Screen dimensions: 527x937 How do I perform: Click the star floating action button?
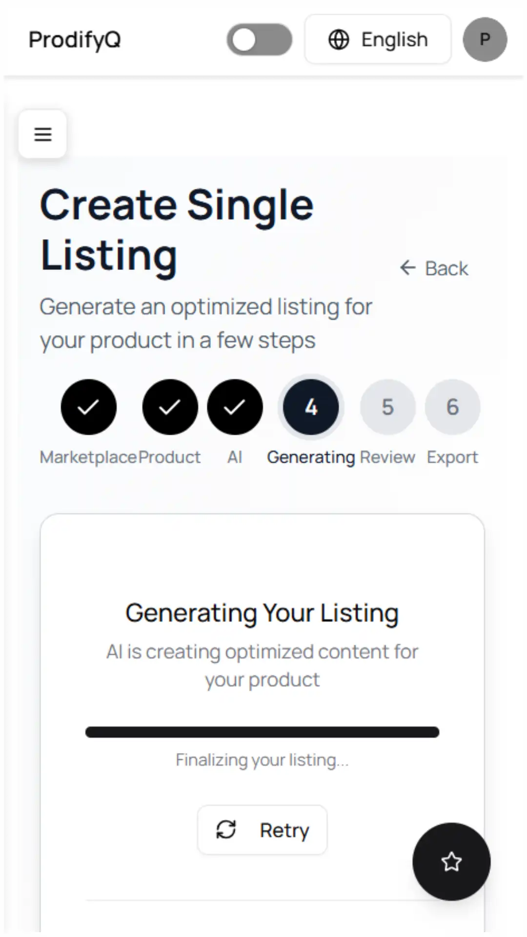tap(451, 861)
